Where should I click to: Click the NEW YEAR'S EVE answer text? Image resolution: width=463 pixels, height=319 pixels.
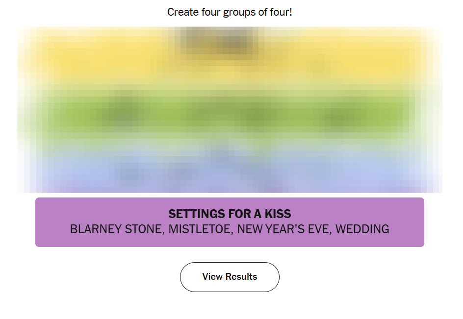283,229
